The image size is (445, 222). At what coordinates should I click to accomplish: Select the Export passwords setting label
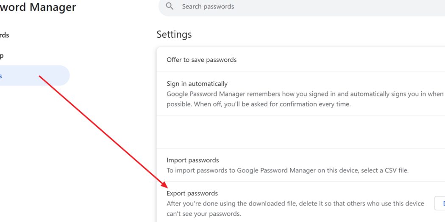click(x=192, y=193)
